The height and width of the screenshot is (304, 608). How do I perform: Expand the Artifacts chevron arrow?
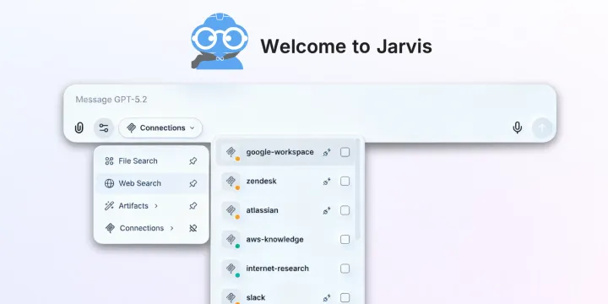click(x=156, y=206)
